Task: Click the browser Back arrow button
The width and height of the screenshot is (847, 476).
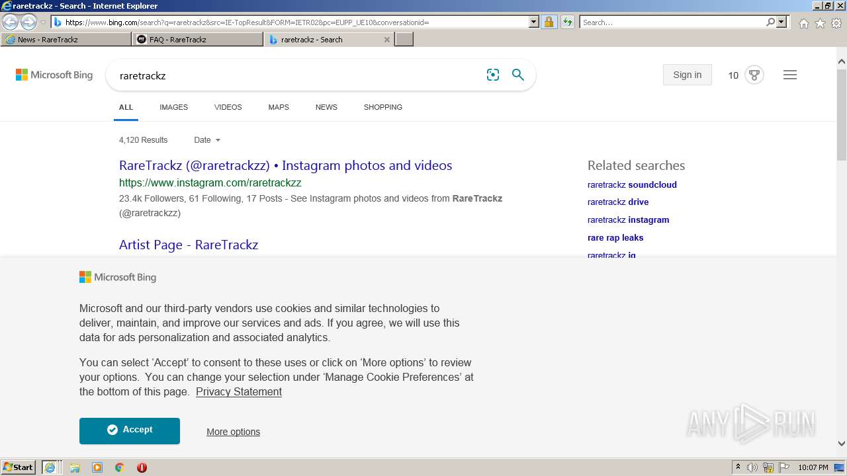Action: click(10, 22)
